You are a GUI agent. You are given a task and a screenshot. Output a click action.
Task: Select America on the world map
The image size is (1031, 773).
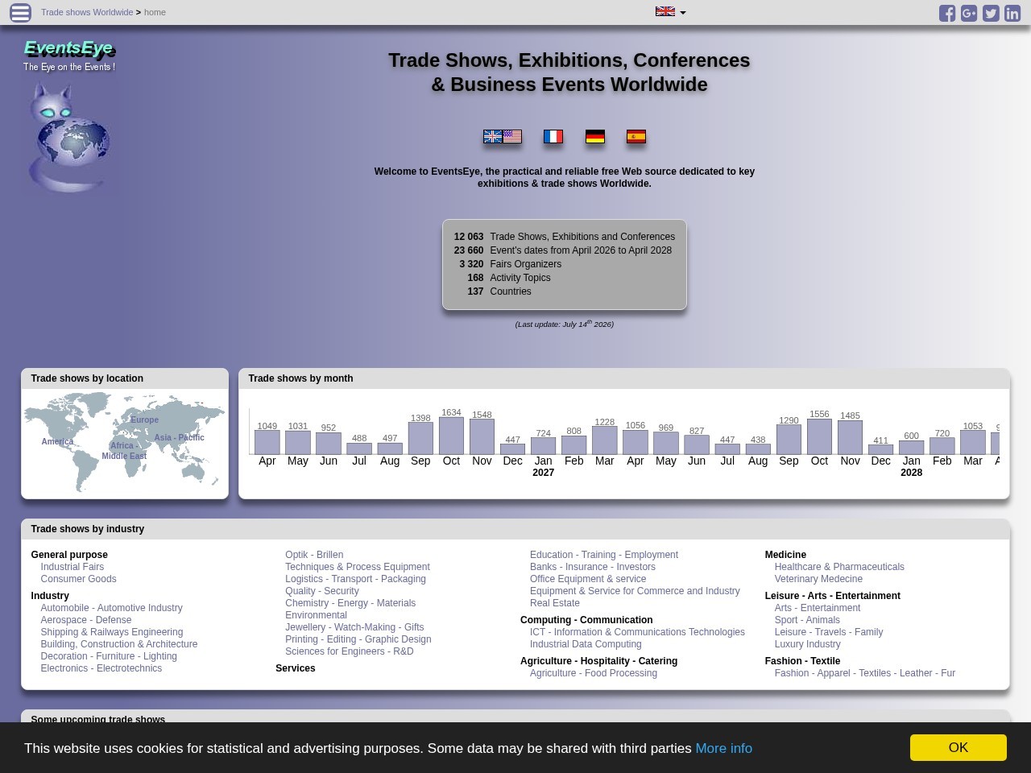pyautogui.click(x=57, y=441)
